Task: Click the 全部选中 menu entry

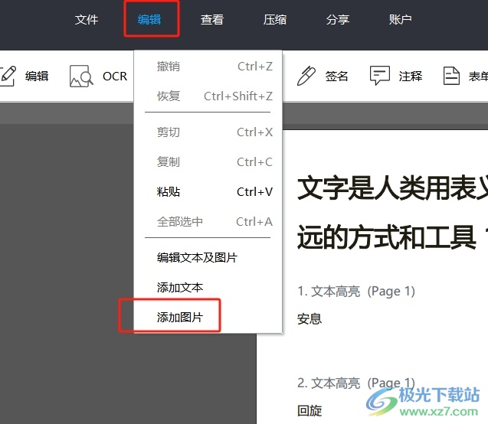Action: pyautogui.click(x=180, y=222)
